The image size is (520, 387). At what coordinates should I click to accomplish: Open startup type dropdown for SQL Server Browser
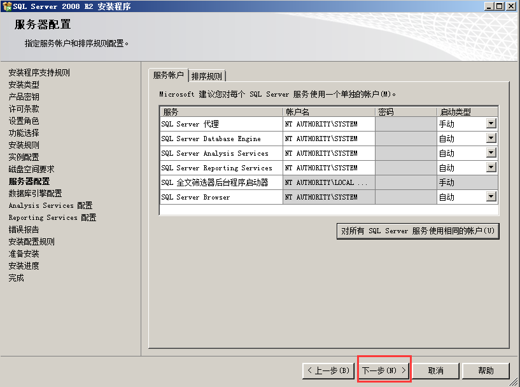click(x=491, y=196)
